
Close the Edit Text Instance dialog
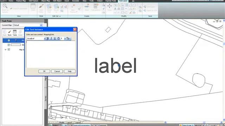[x=75, y=29]
